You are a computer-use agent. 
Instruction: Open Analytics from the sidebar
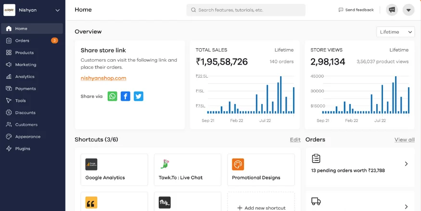pyautogui.click(x=32, y=77)
